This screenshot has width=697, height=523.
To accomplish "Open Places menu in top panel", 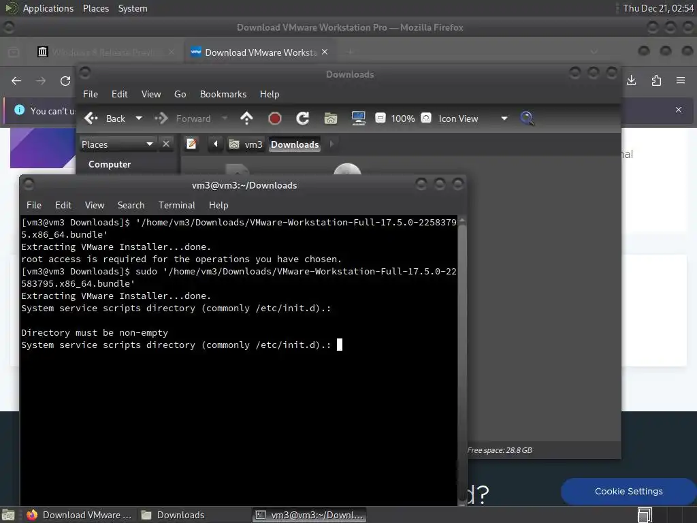I will [x=96, y=8].
